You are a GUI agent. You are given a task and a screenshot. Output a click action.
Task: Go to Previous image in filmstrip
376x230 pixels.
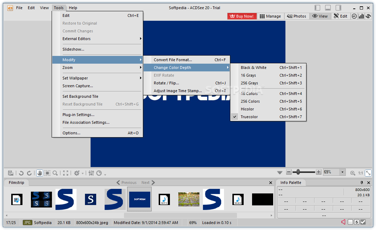(x=126, y=183)
